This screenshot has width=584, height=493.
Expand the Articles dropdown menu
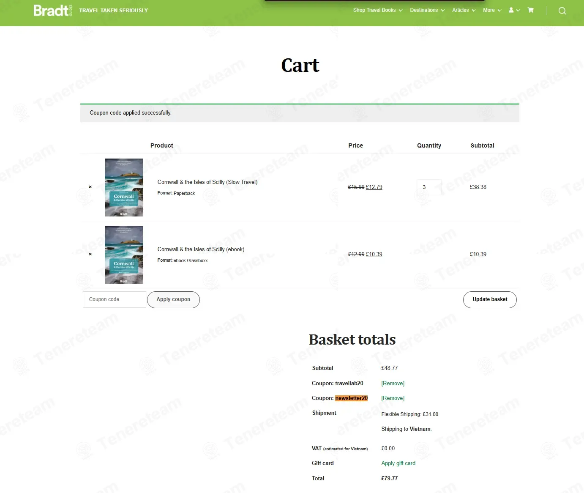coord(464,10)
